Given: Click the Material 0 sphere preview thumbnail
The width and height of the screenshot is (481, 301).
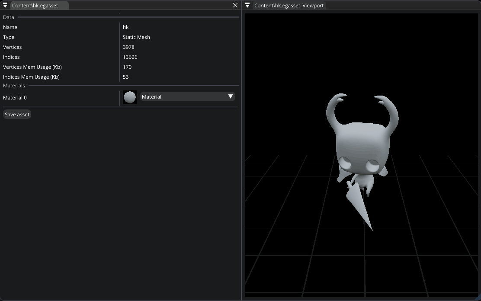Looking at the screenshot, I should click(129, 97).
